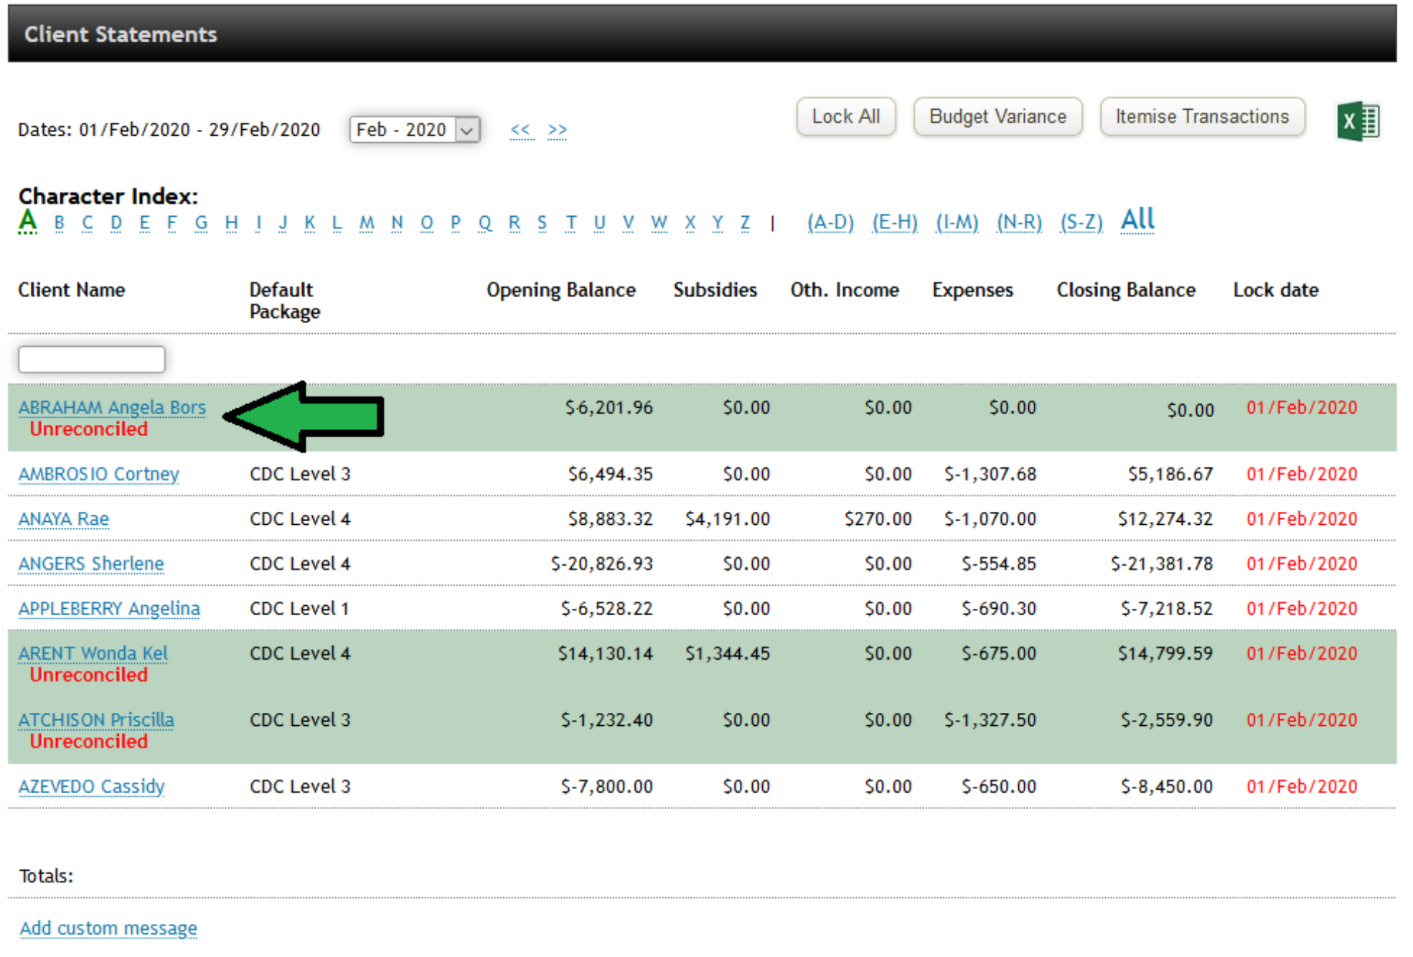Click the green letter A index icon
The width and height of the screenshot is (1413, 957).
pos(27,221)
